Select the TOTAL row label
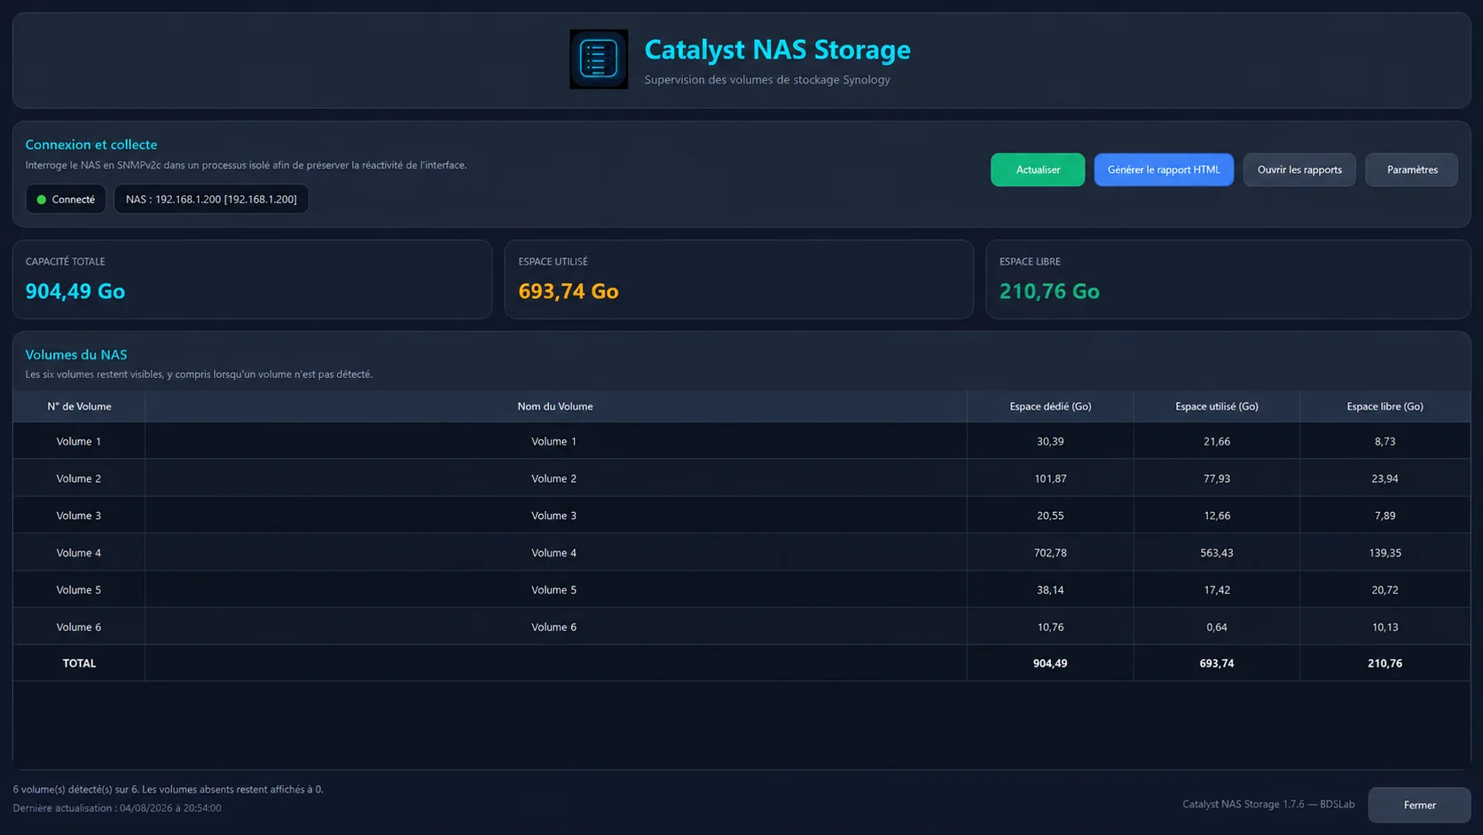The width and height of the screenshot is (1483, 835). [79, 663]
